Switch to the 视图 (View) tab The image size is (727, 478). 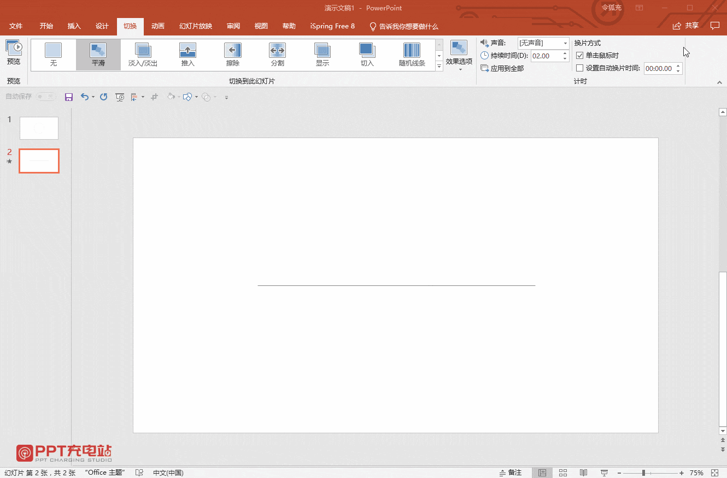point(261,26)
